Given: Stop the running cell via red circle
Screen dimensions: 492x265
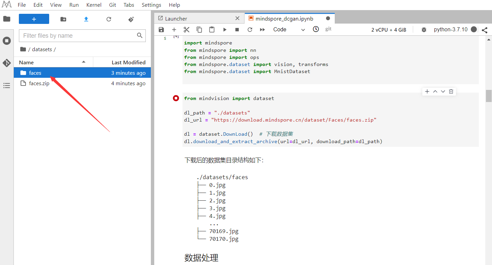Looking at the screenshot, I should tap(176, 98).
